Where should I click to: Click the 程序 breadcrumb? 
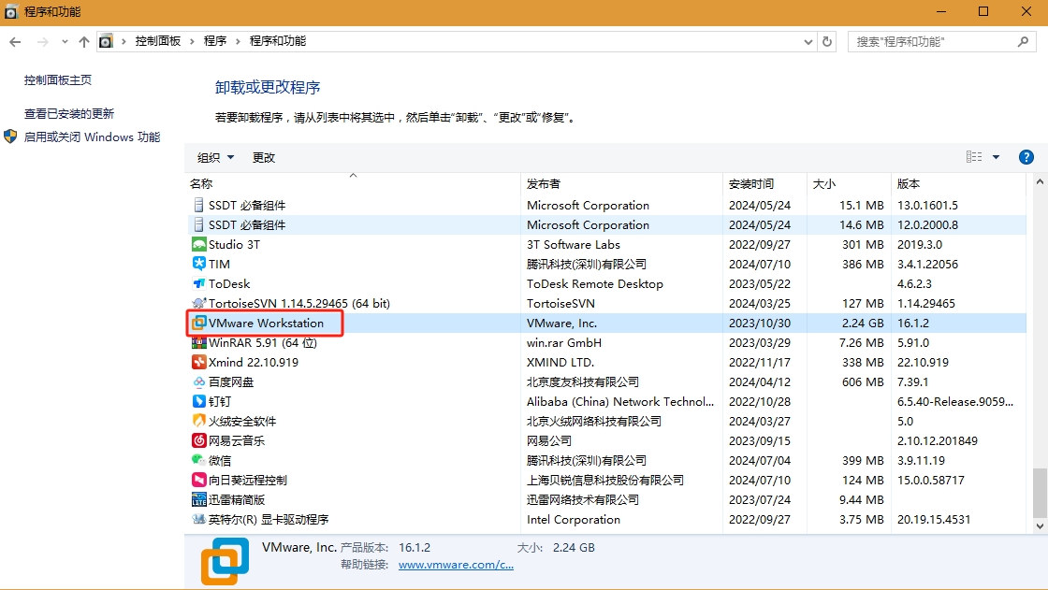tap(215, 41)
